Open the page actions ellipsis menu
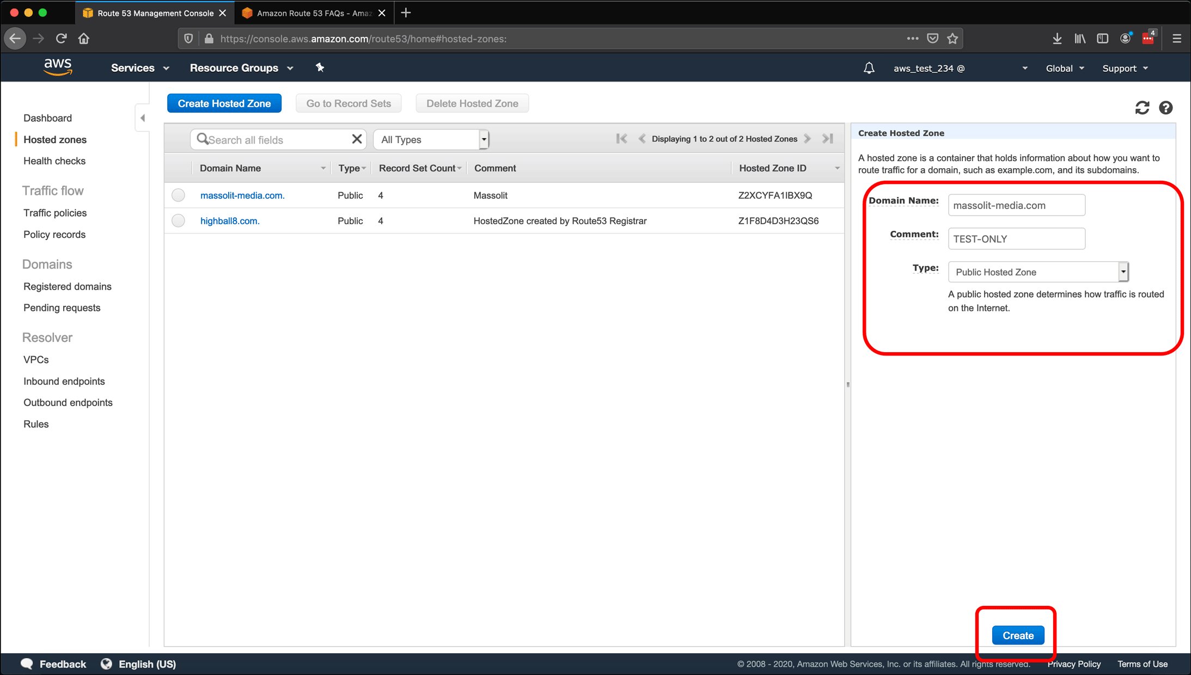Screen dimensions: 1191x675 click(x=913, y=39)
